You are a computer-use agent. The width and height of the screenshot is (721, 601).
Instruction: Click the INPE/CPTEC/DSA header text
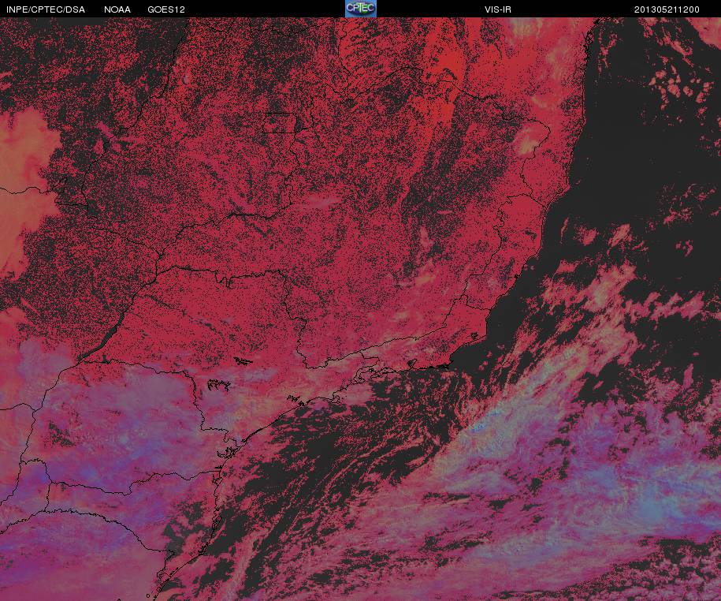pos(46,9)
